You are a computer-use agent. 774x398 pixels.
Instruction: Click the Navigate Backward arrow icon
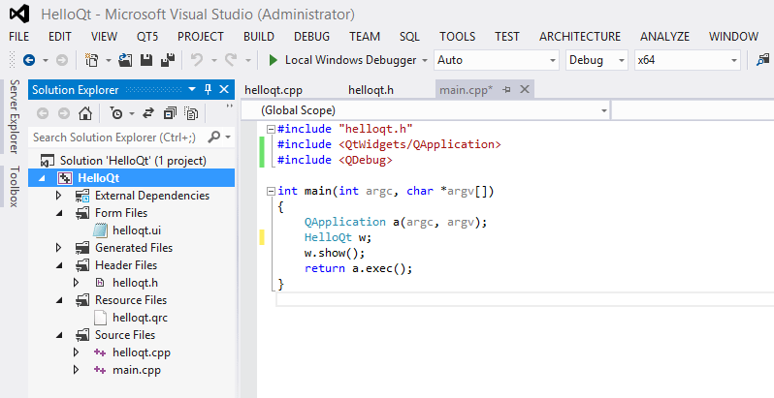pyautogui.click(x=27, y=60)
